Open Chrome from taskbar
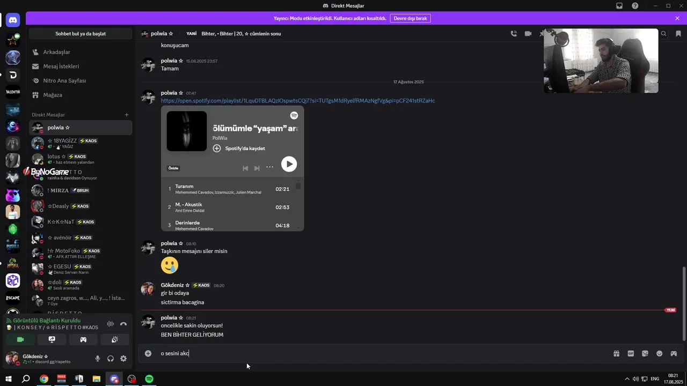 click(x=44, y=379)
